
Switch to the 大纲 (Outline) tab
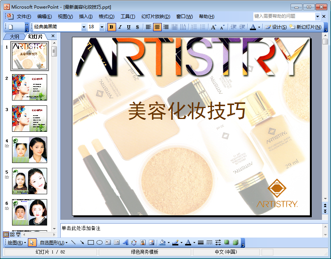click(14, 37)
